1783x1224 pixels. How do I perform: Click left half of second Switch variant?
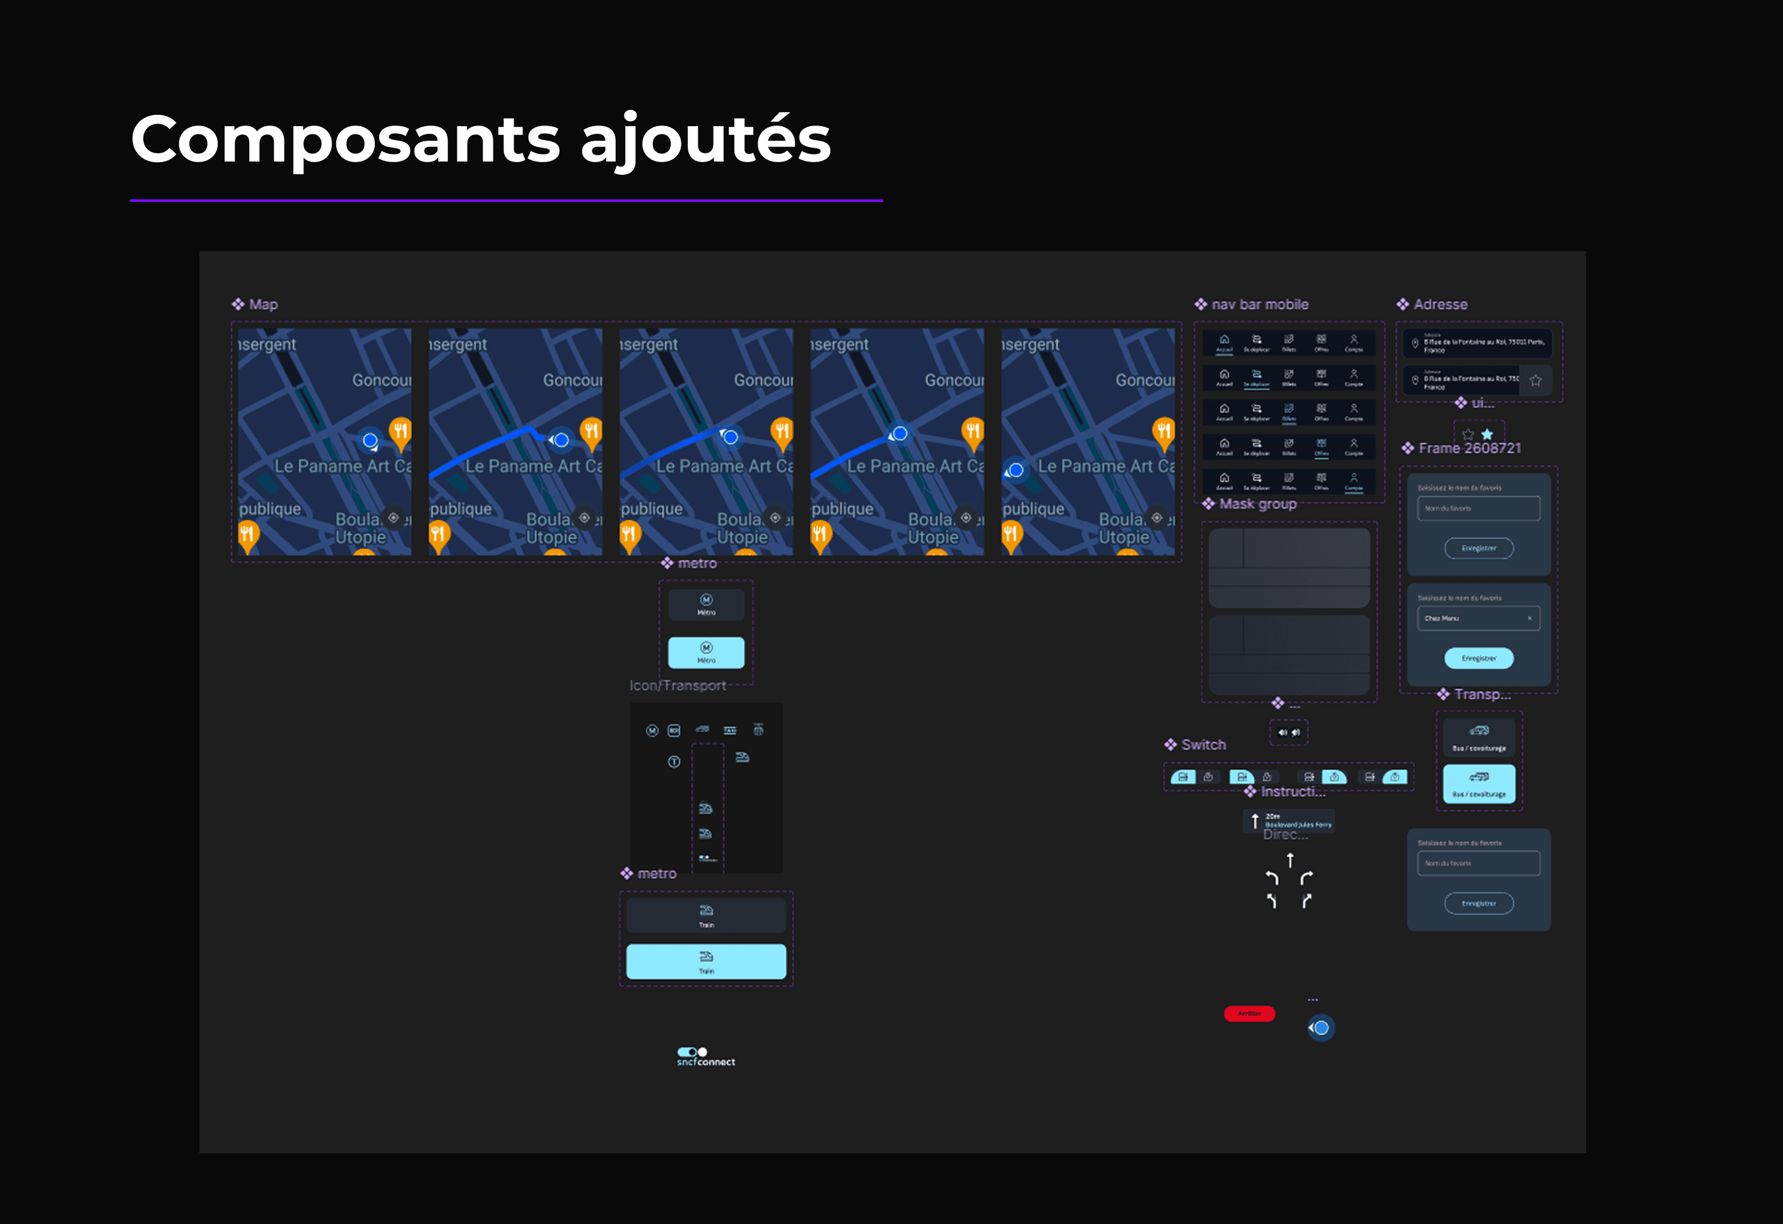(x=1241, y=777)
